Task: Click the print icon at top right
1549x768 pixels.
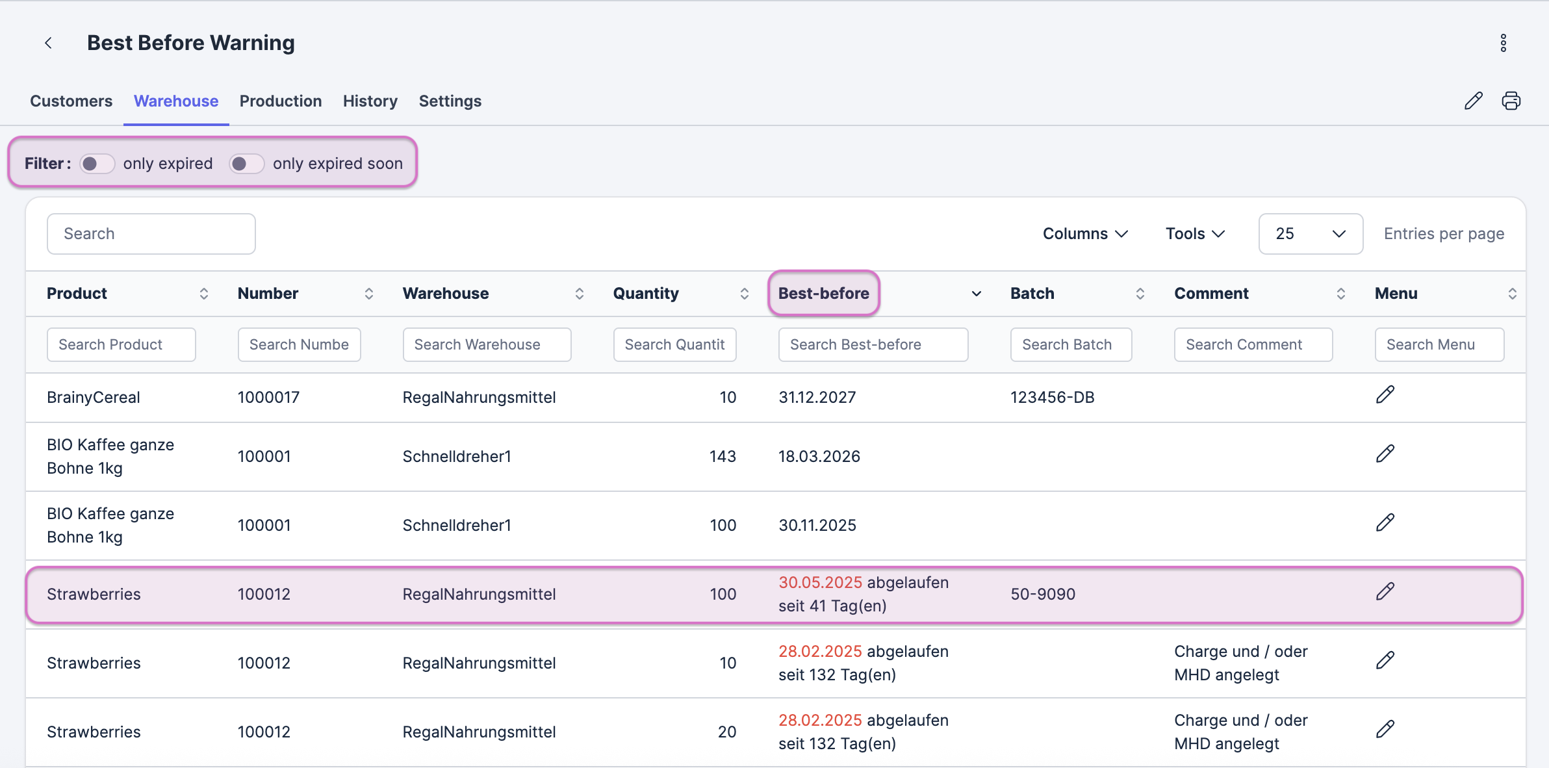Action: click(x=1511, y=101)
